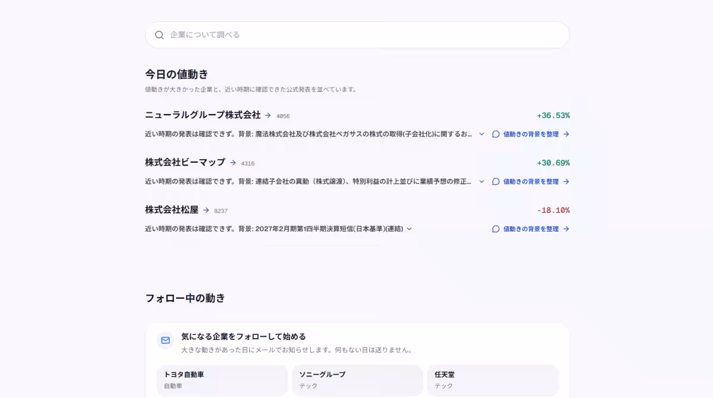Click 気になる企業をフォローして始める heading
The image size is (713, 398).
[244, 336]
